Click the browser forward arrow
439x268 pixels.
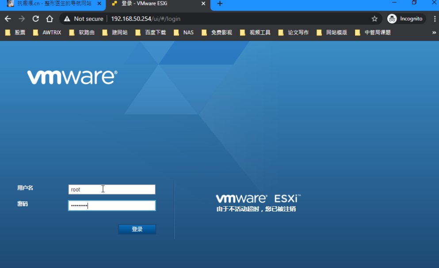click(22, 19)
